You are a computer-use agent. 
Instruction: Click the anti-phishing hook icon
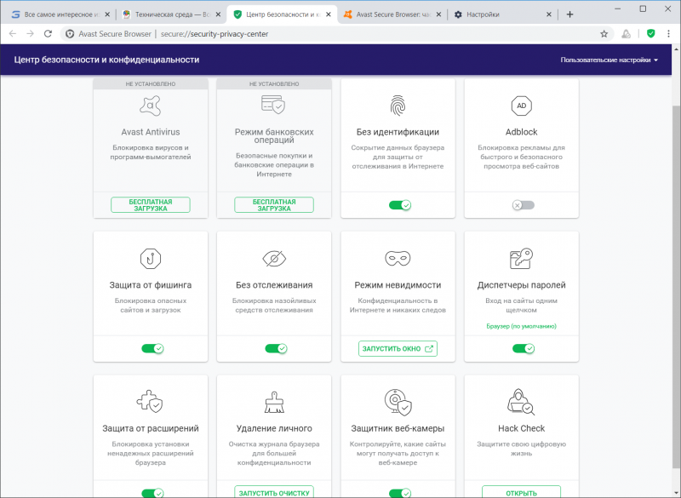151,259
